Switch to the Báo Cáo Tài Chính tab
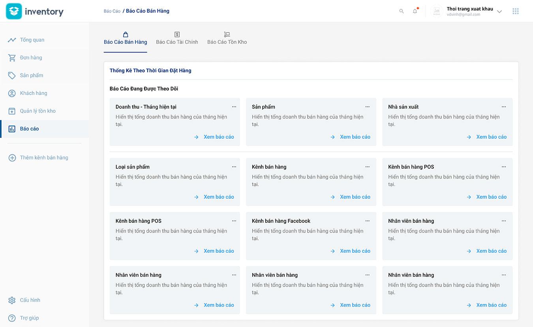 pyautogui.click(x=177, y=39)
